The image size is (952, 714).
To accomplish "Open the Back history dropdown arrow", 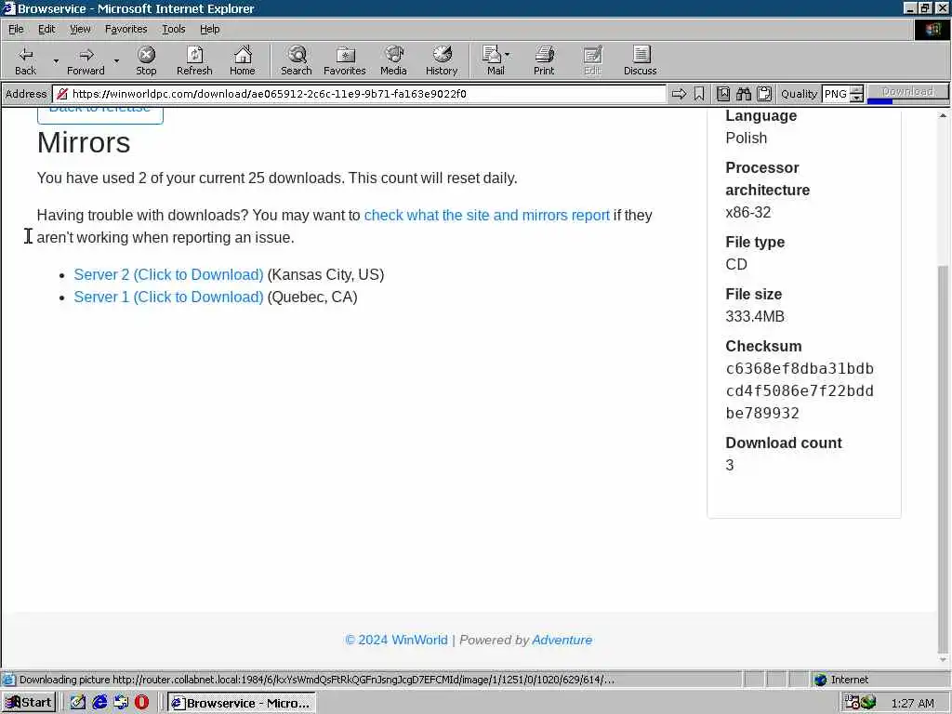I will (x=56, y=60).
